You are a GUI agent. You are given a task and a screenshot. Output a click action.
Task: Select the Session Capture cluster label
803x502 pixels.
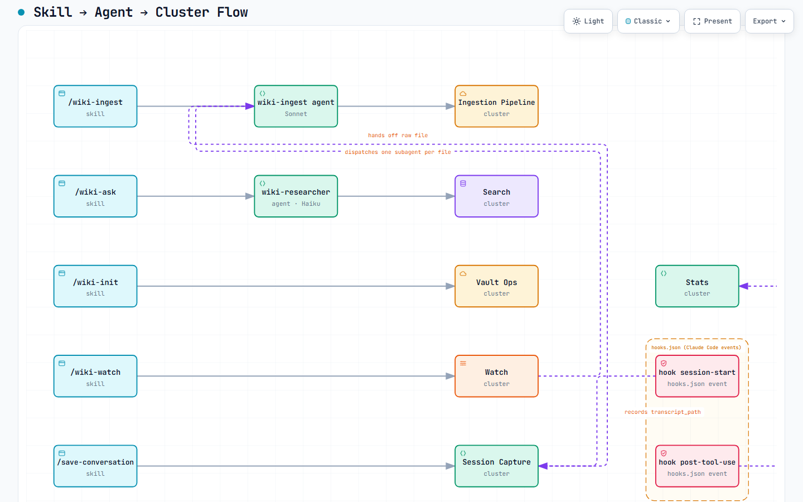(496, 462)
